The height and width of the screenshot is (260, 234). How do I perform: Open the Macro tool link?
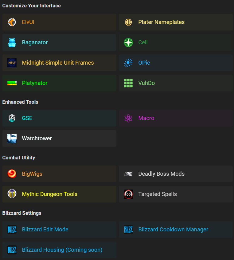(176, 118)
